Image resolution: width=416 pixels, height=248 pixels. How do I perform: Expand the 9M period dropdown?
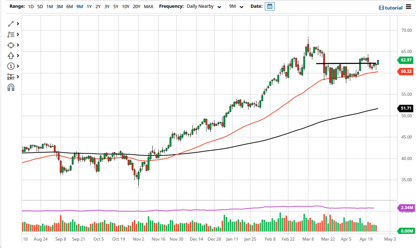click(237, 6)
